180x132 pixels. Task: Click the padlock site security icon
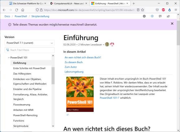coord(41,10)
